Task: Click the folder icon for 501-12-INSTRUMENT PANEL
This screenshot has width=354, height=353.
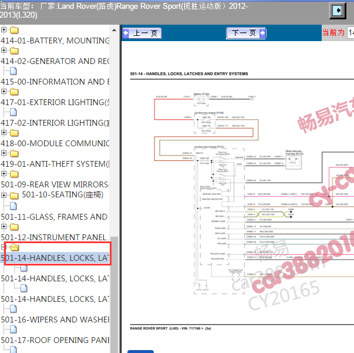Action: click(x=14, y=227)
